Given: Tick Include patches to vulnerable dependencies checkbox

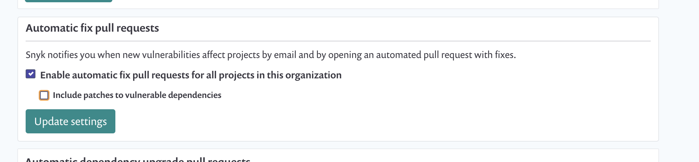Looking at the screenshot, I should tap(44, 95).
